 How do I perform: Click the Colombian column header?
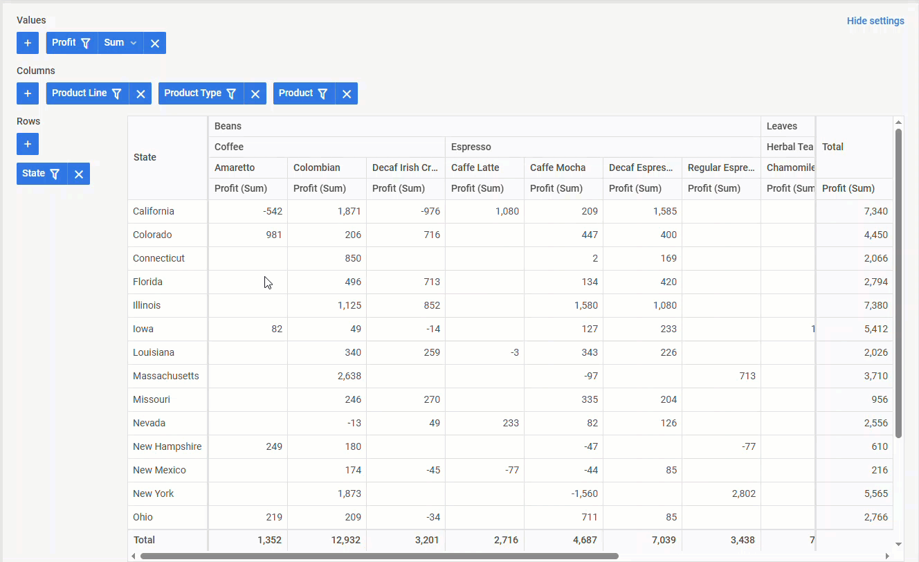pos(327,168)
